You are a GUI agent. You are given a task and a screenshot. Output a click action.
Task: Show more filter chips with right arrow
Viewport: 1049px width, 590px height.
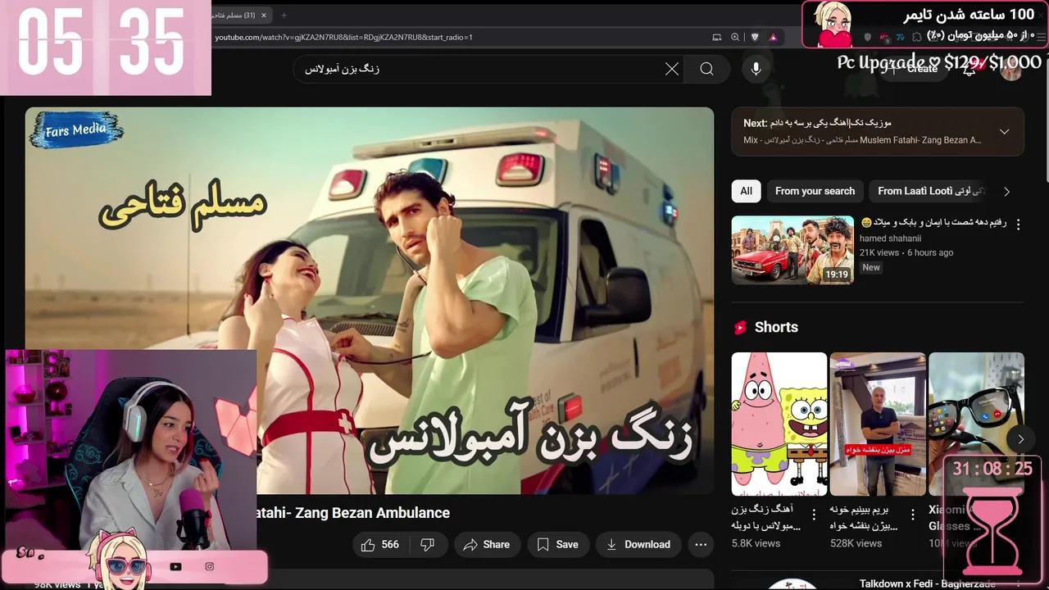point(1006,191)
